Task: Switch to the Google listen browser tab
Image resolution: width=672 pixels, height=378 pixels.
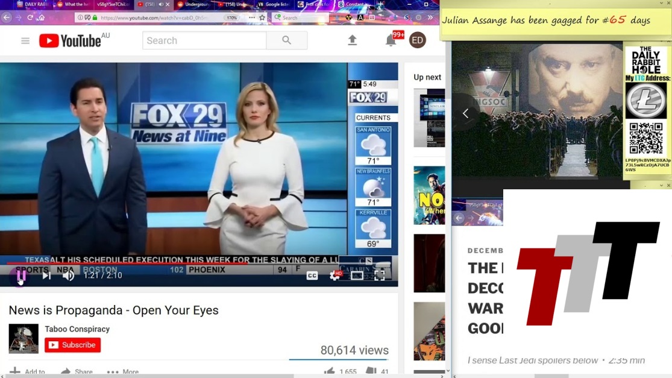Action: (x=277, y=4)
